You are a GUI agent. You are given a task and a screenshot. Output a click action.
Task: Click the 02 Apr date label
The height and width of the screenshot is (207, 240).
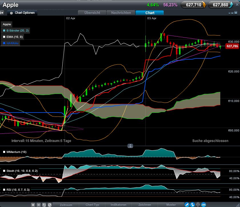[71, 18]
